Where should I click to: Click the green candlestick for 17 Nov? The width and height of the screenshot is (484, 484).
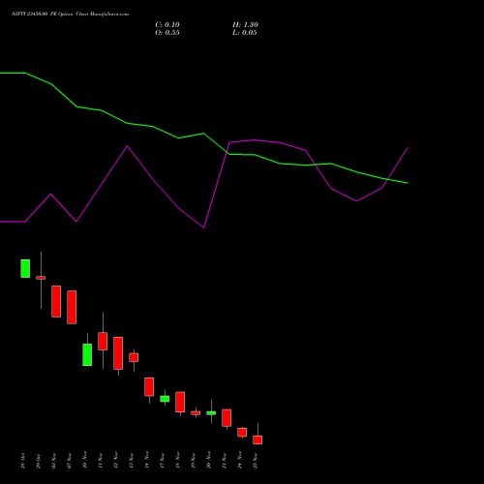pyautogui.click(x=165, y=399)
